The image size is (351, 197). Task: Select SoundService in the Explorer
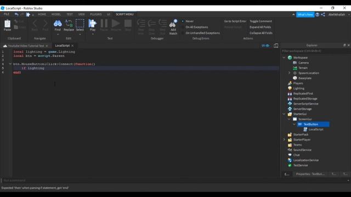point(302,150)
